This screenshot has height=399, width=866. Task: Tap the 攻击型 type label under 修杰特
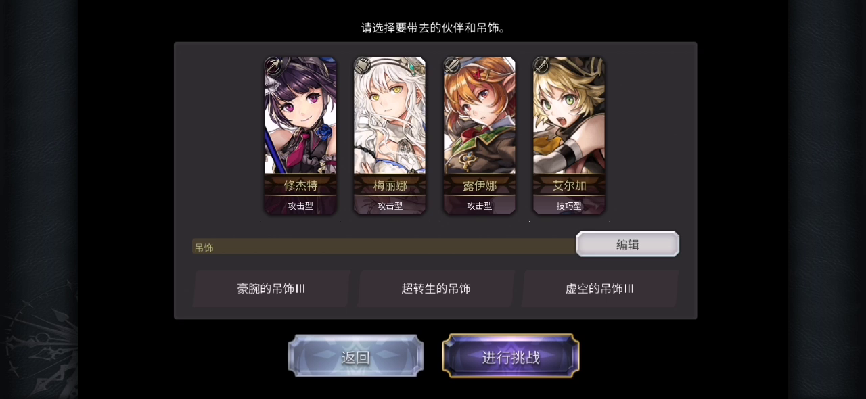coord(300,206)
